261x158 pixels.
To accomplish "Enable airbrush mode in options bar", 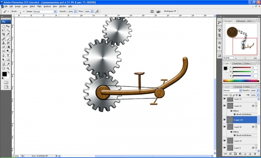I will 97,11.
